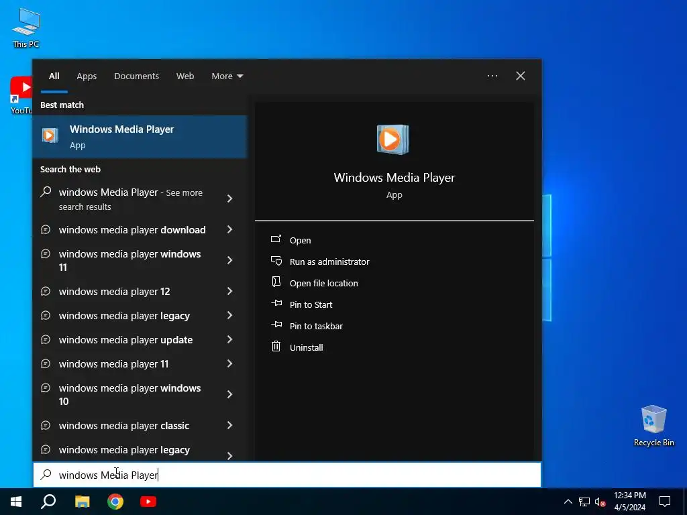Click the search text input field
This screenshot has width=687, height=515.
pyautogui.click(x=287, y=475)
